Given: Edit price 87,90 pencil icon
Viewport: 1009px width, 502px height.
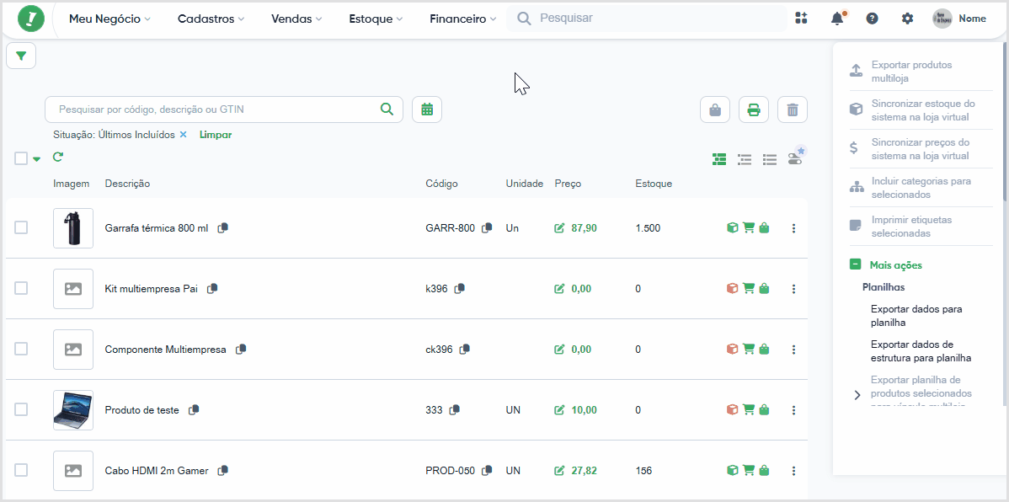Looking at the screenshot, I should pyautogui.click(x=559, y=227).
